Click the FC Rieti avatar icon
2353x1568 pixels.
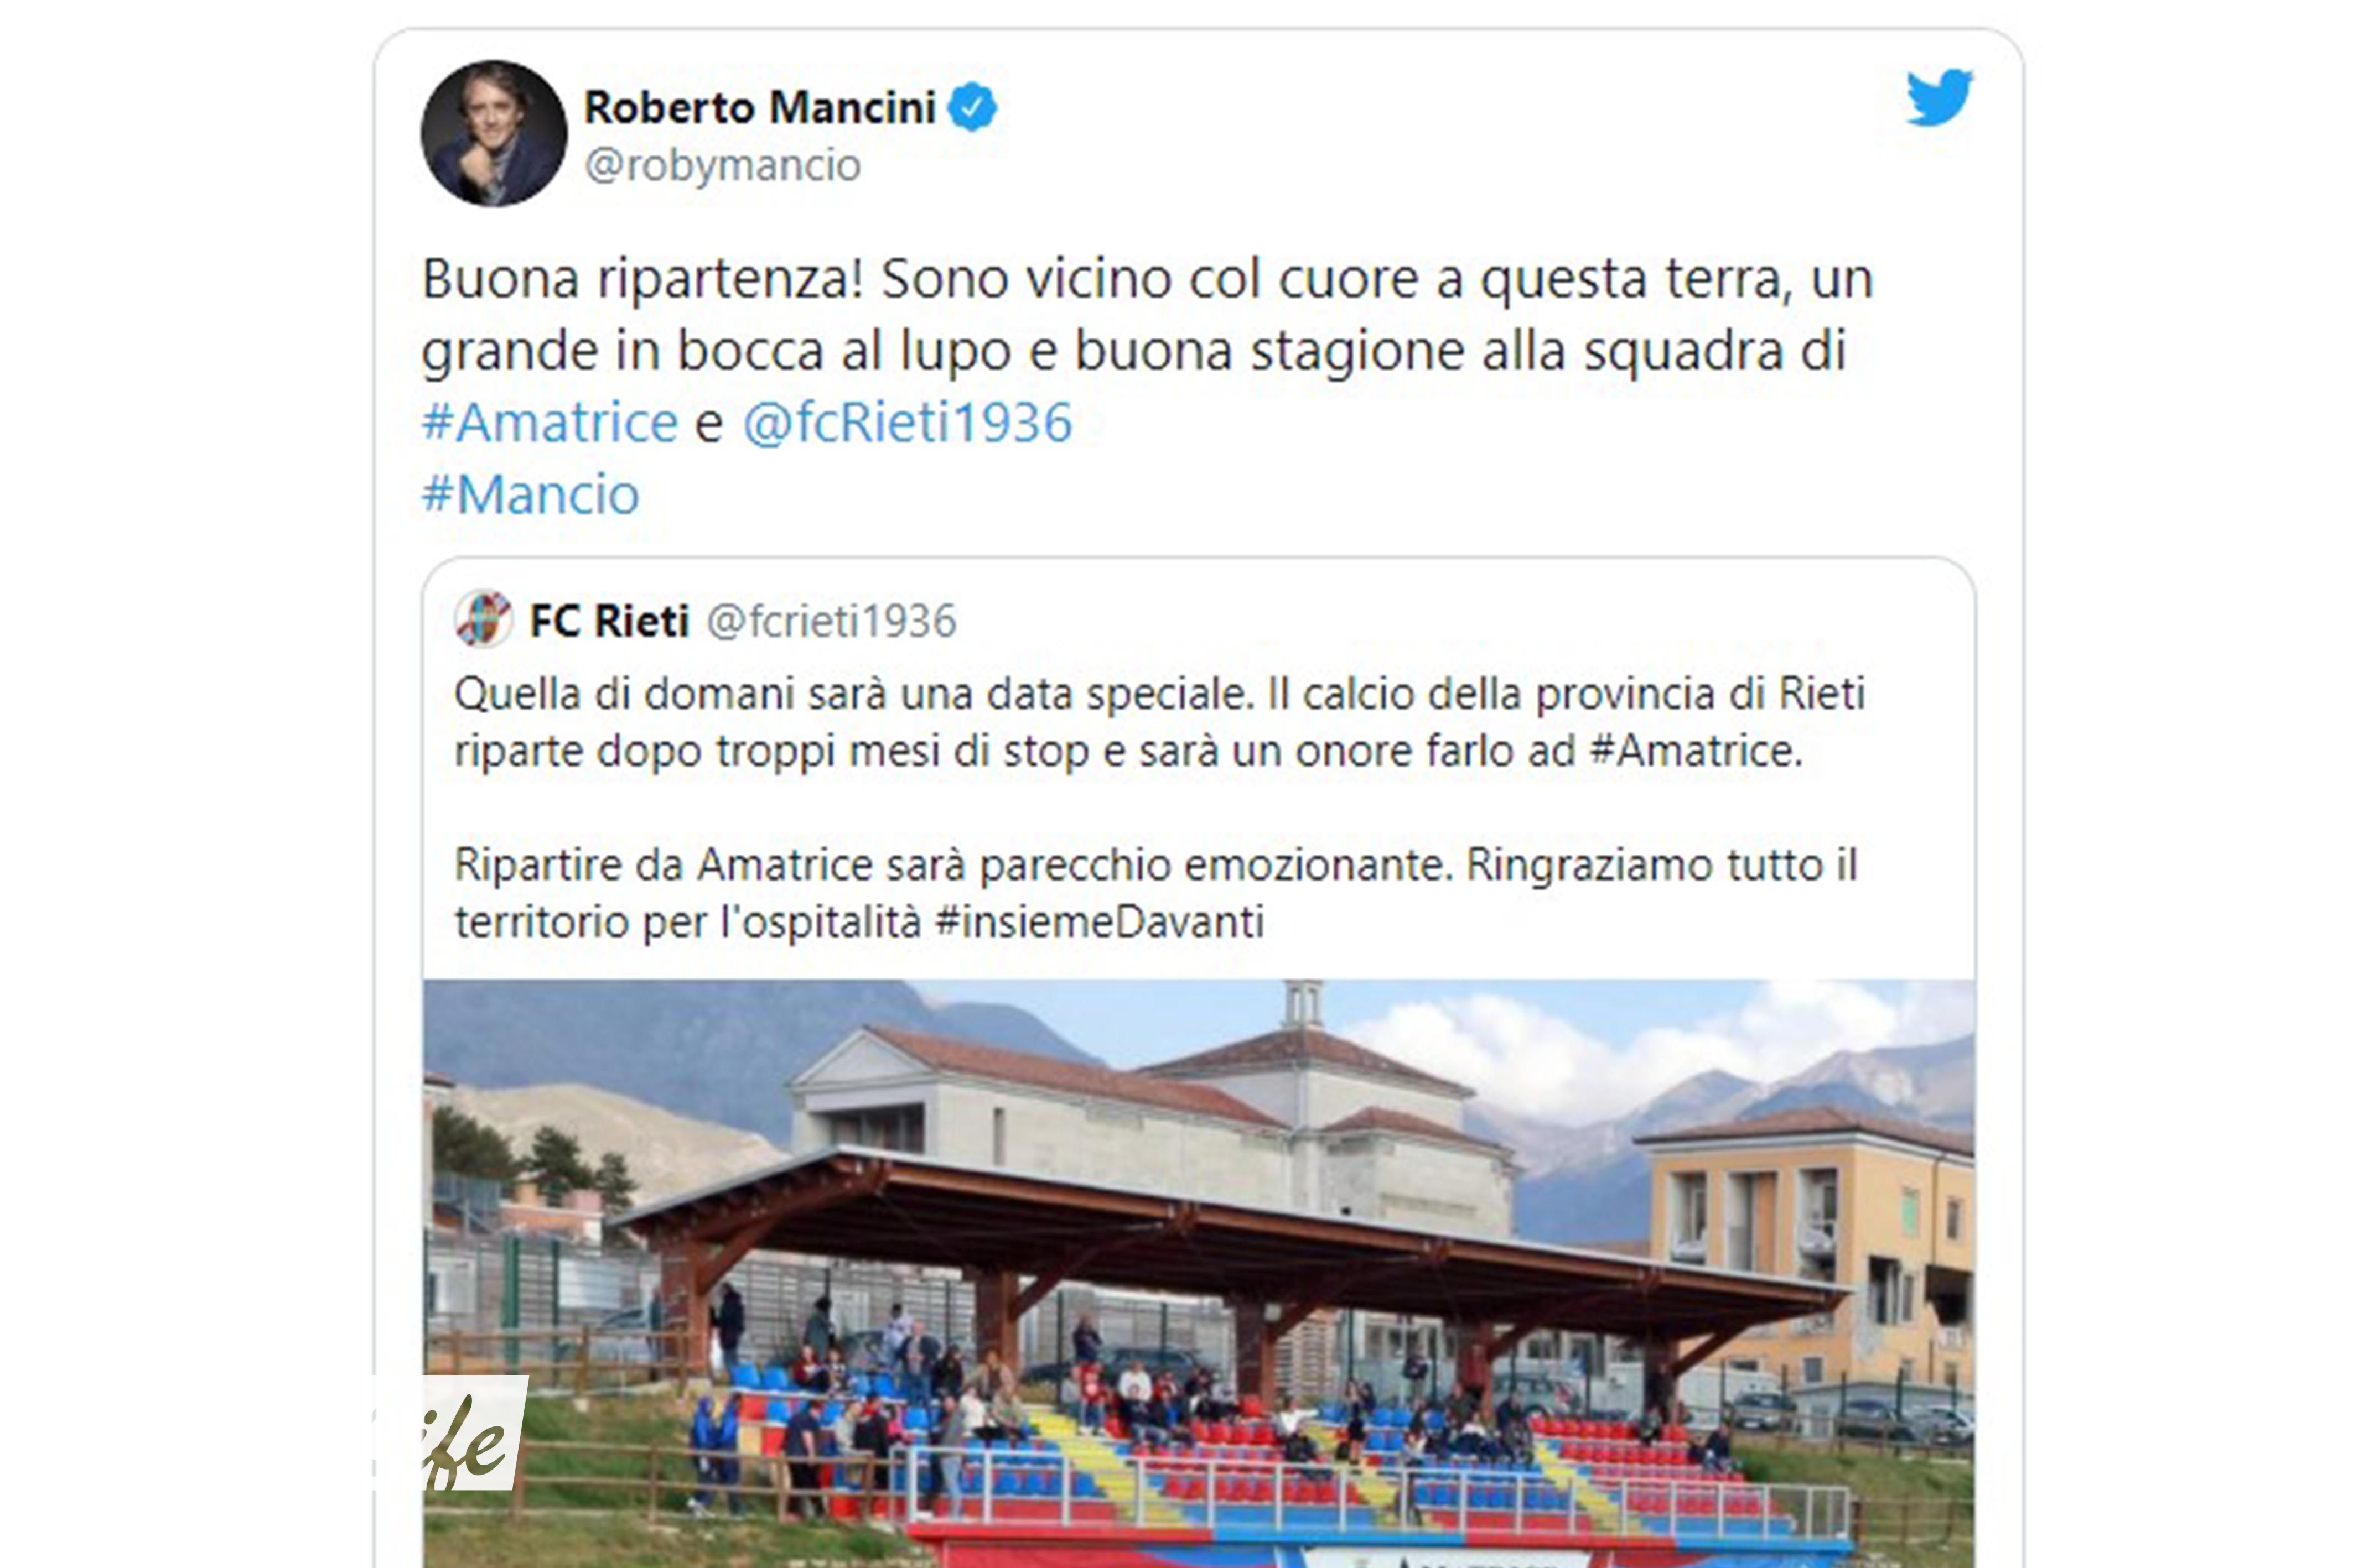483,620
